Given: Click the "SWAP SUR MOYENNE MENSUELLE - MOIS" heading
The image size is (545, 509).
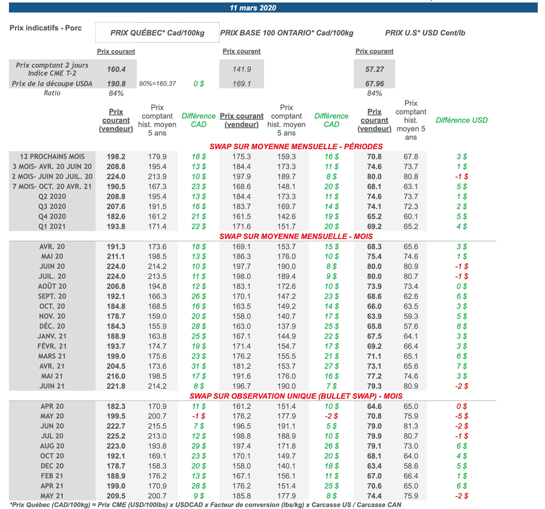Looking at the screenshot, I should coord(296,236).
